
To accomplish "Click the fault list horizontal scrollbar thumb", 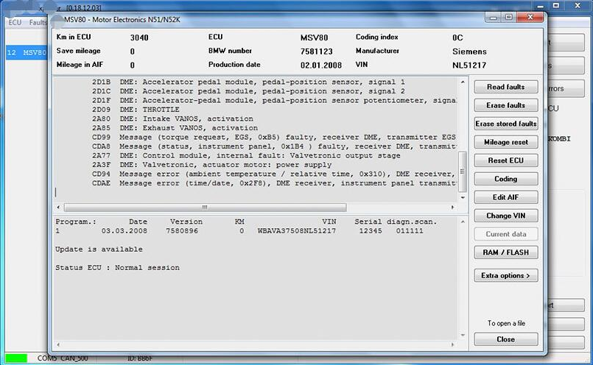I will [205, 208].
